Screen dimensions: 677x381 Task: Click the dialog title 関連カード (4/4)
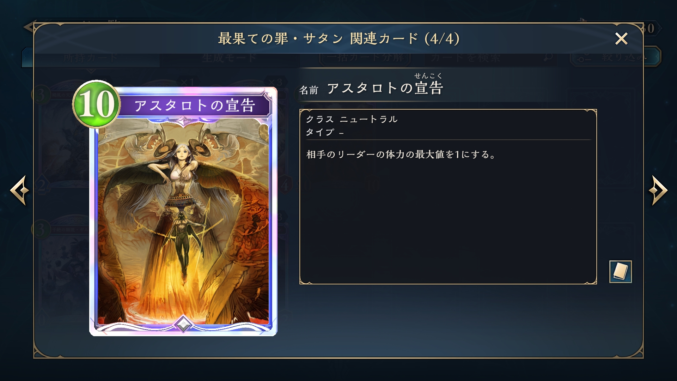click(405, 38)
